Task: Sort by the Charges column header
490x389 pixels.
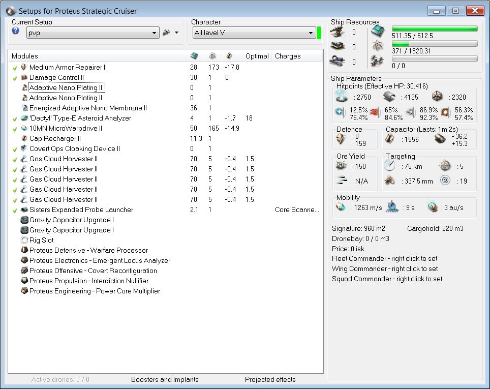Action: [297, 56]
